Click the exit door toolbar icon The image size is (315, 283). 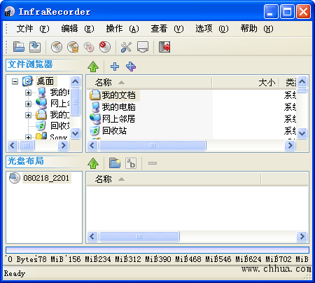pyautogui.click(x=164, y=47)
